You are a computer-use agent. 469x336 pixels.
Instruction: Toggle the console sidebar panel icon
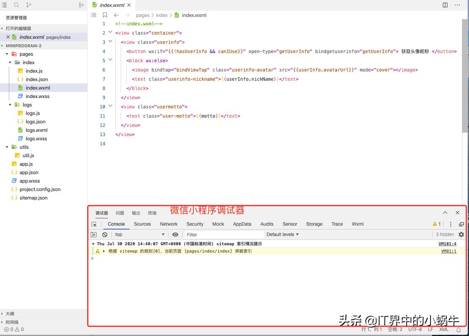[x=94, y=235]
